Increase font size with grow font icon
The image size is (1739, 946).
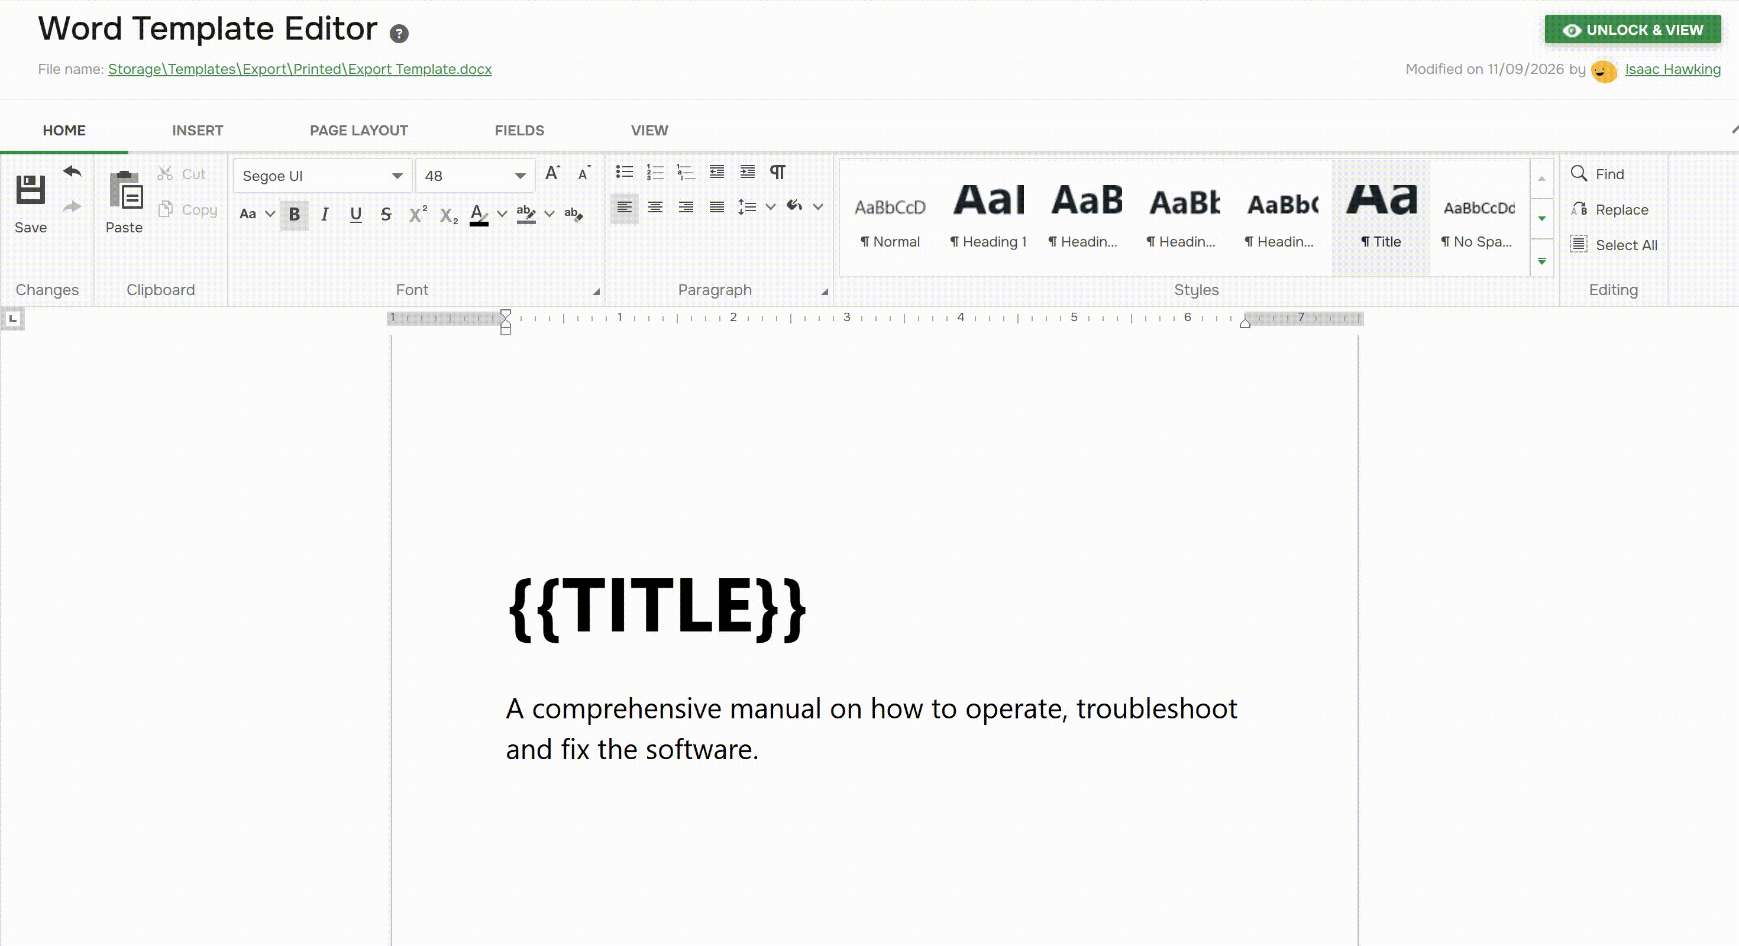point(552,173)
